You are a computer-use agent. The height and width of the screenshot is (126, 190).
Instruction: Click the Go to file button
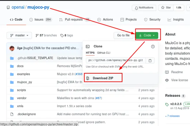(x=123, y=35)
